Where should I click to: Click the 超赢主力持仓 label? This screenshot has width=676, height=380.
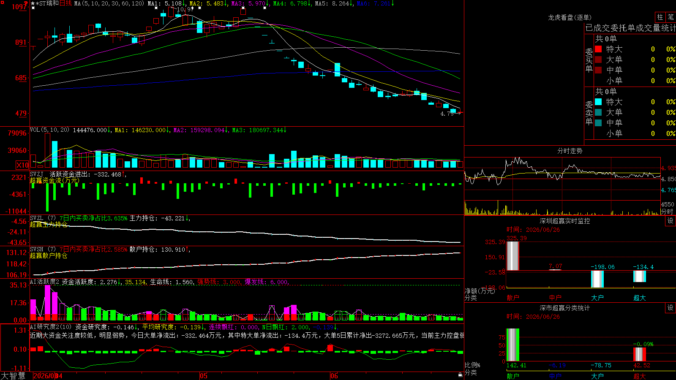click(49, 224)
